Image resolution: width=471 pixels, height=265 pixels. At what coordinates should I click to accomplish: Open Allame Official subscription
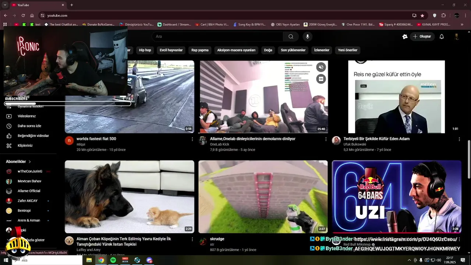coord(29,191)
